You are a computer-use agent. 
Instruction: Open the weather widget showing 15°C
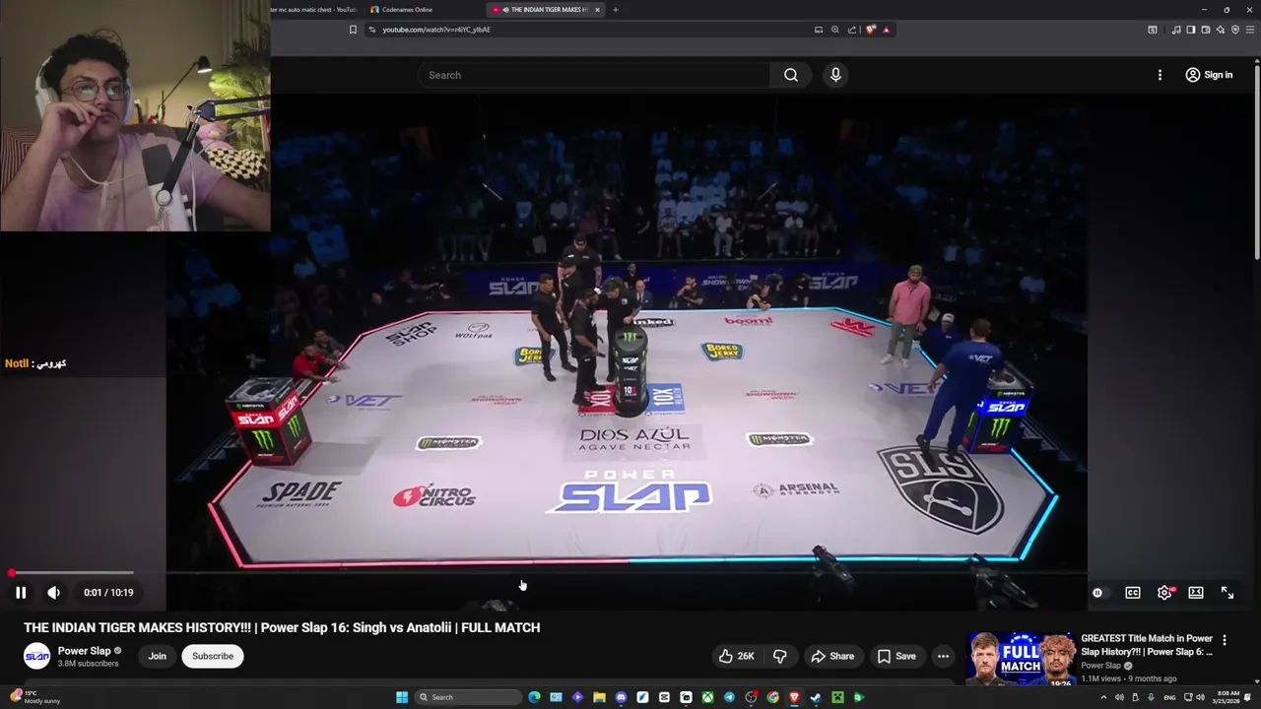coord(35,696)
